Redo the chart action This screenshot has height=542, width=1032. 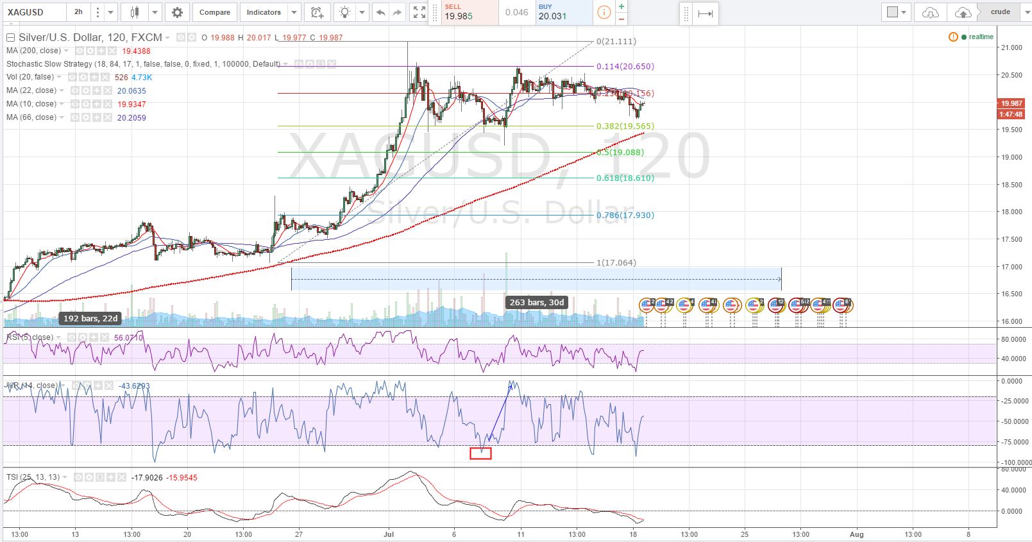click(x=397, y=12)
